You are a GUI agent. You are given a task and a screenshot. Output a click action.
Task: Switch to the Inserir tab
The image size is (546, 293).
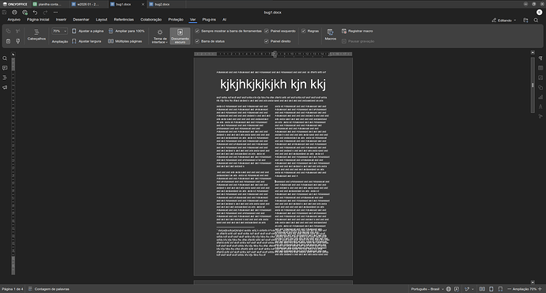61,20
